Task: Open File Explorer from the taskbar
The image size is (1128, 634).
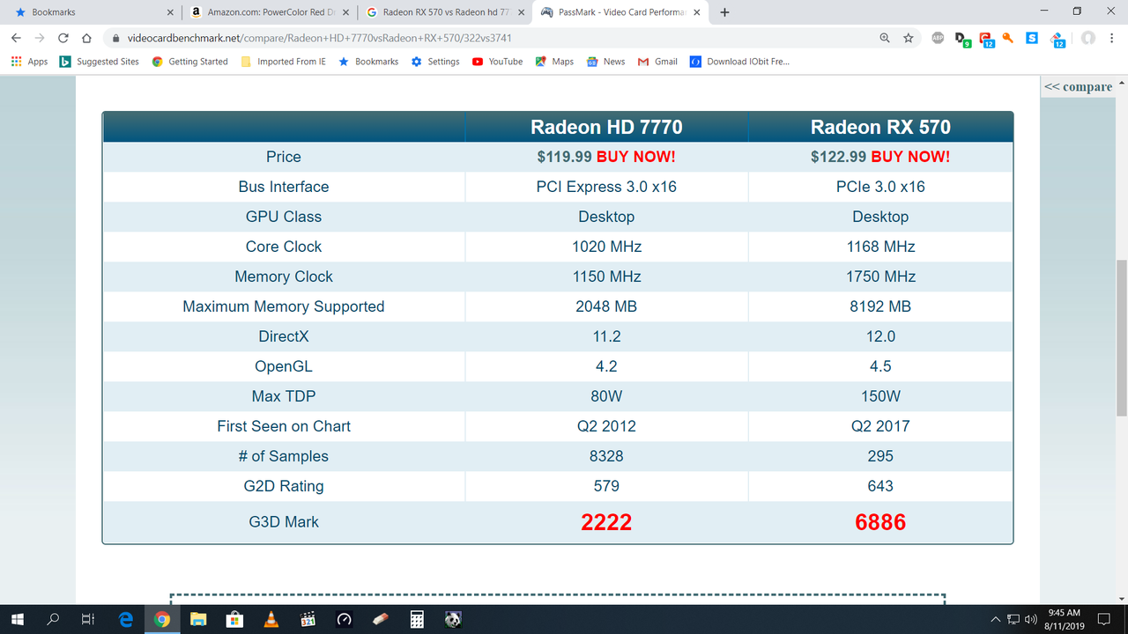Action: tap(198, 619)
